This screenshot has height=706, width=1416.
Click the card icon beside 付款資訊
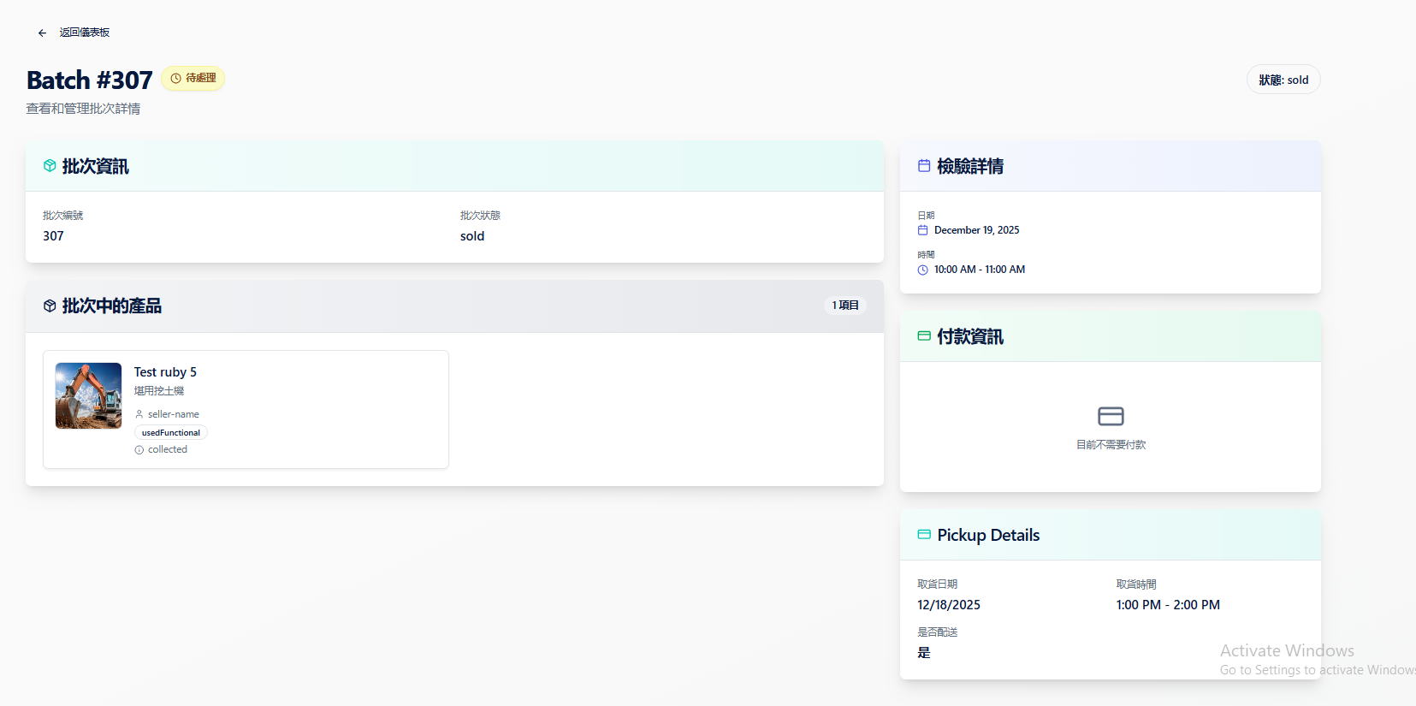tap(924, 336)
